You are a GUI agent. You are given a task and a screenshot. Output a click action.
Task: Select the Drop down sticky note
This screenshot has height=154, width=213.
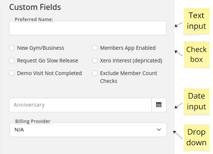point(197,137)
